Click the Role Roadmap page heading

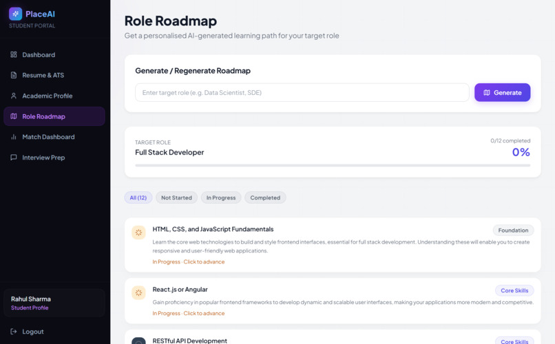pyautogui.click(x=171, y=21)
